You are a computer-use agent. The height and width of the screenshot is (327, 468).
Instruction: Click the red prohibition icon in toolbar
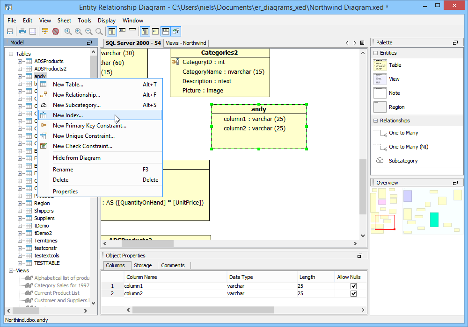point(56,31)
